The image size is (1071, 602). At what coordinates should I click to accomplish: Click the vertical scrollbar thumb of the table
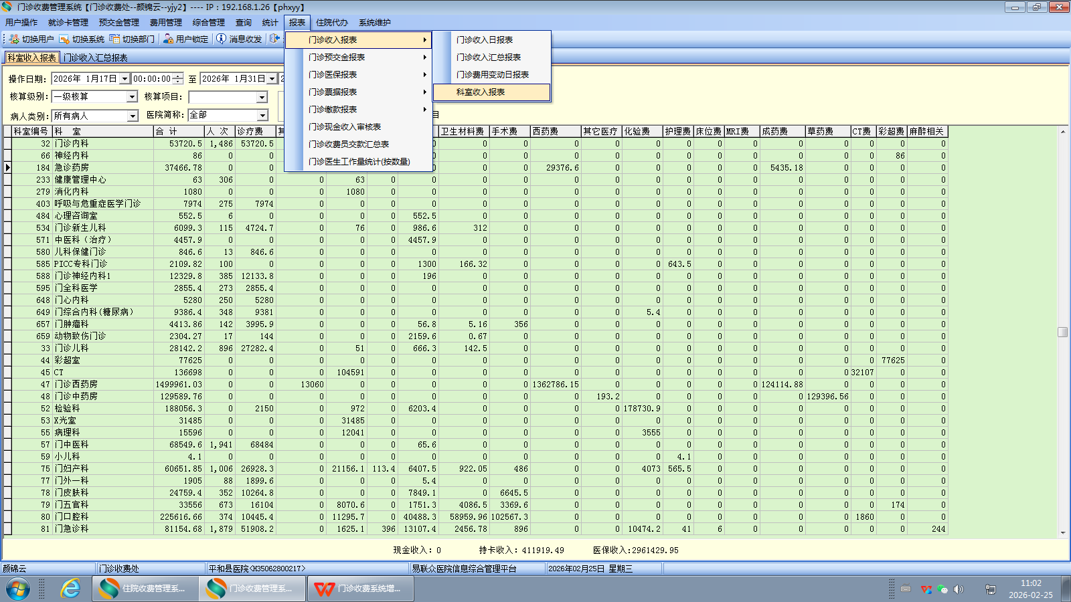pos(1062,332)
